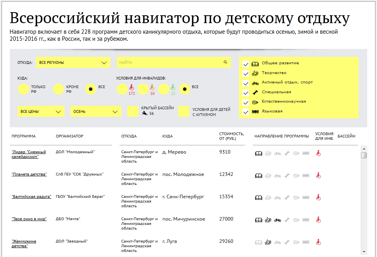
Task: Click book icon in Балтийская радуга row
Action: coord(259,197)
